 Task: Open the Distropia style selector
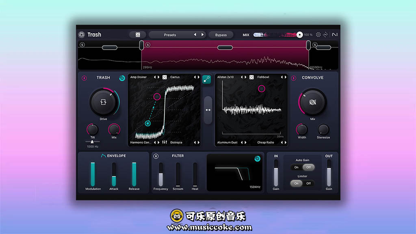click(x=176, y=143)
